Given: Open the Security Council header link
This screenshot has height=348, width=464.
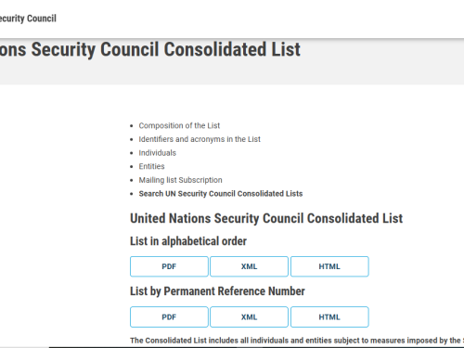Looking at the screenshot, I should coord(28,19).
